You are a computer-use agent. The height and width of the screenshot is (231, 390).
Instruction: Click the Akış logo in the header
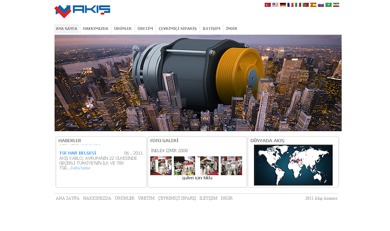point(82,11)
